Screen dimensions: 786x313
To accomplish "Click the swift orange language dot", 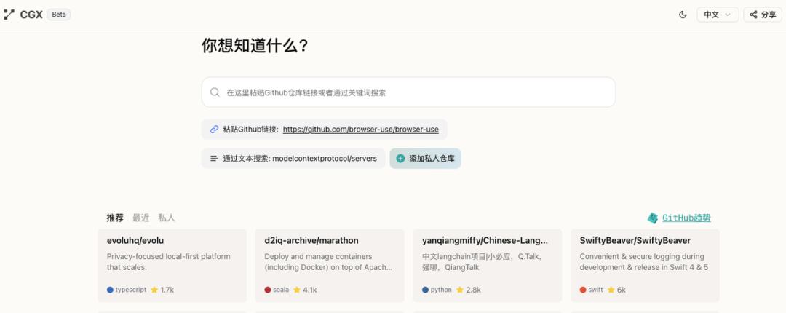I will [583, 290].
